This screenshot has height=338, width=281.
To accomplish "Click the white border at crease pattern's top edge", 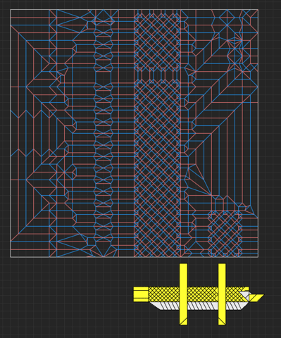I will coord(134,9).
